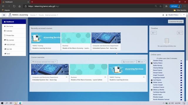Click the browser home icon
The height and width of the screenshot is (105, 188).
click(x=20, y=6)
